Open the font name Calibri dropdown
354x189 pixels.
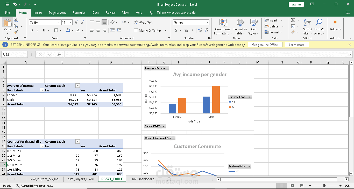[59, 23]
